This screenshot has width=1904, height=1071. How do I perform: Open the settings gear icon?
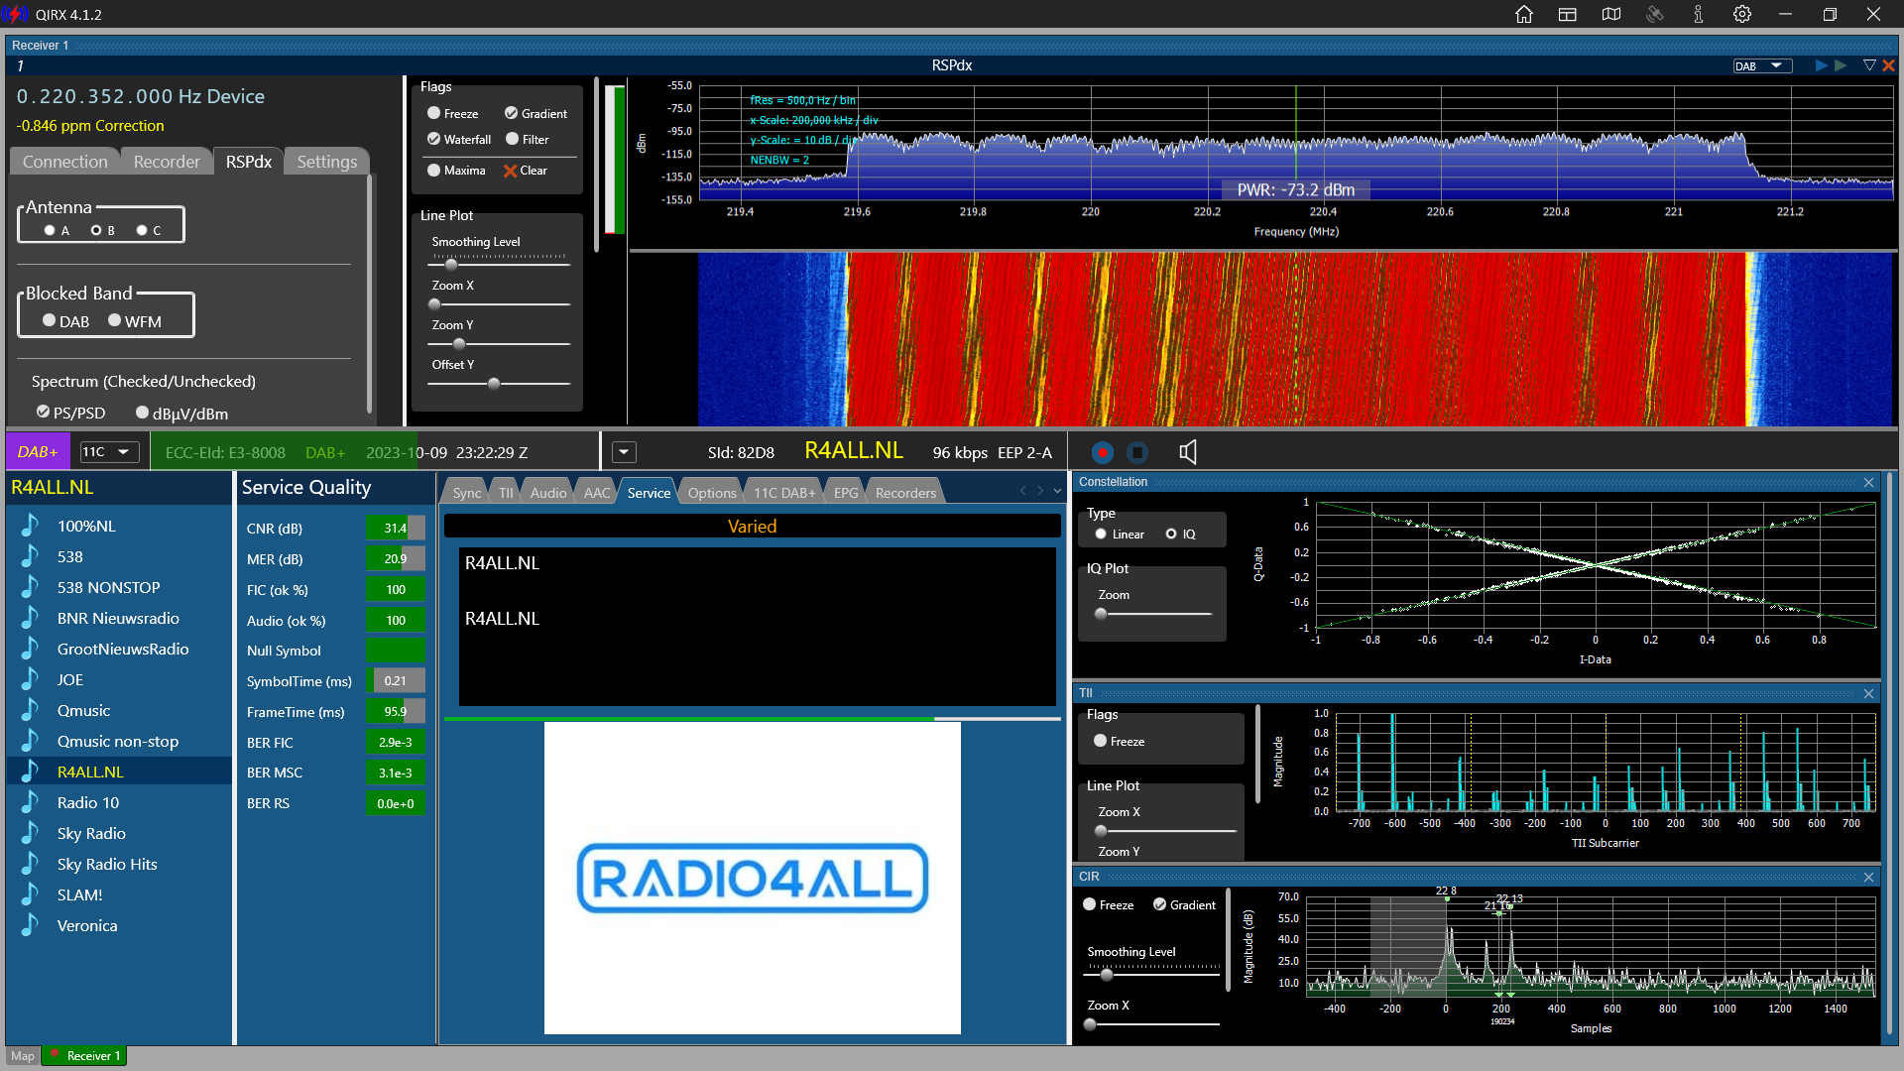(1742, 14)
